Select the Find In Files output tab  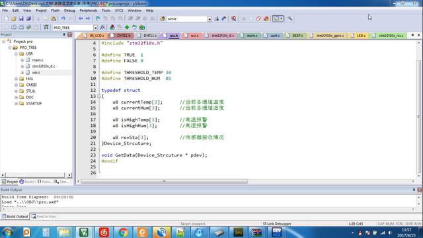(44, 216)
